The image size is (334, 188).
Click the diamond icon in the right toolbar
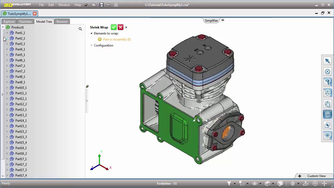(x=327, y=136)
